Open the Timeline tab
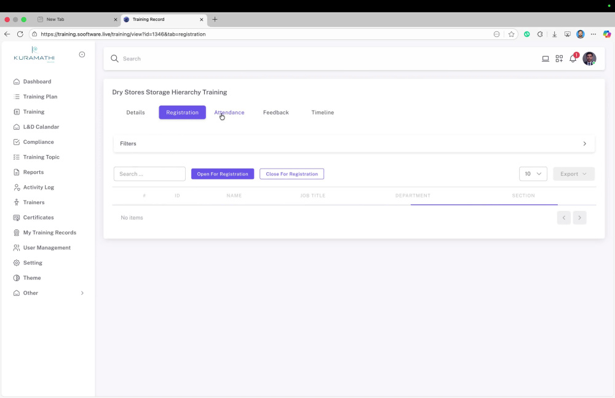 322,113
